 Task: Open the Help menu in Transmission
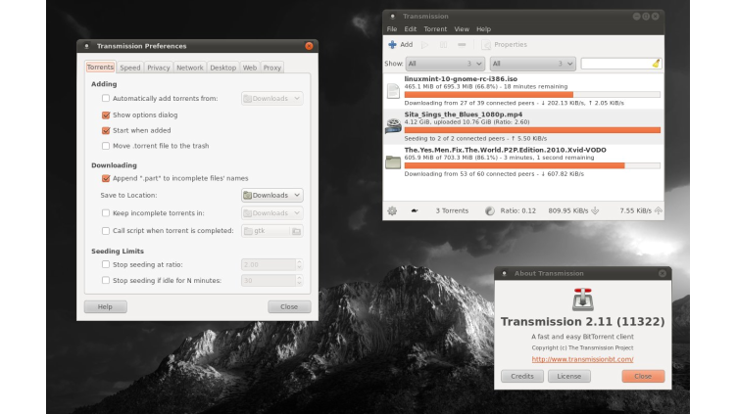[x=484, y=29]
